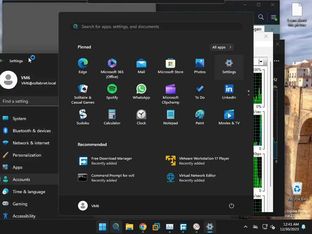Launch Notepad from Start menu

(x=171, y=117)
